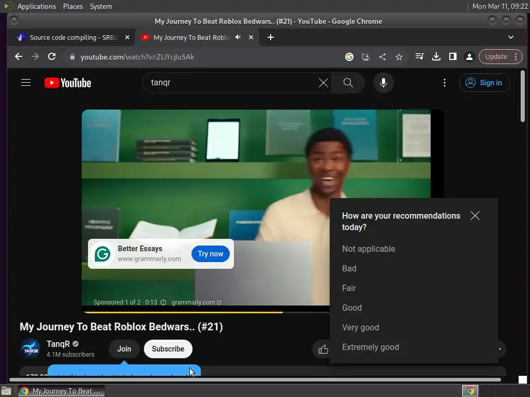Click the Sign in button
This screenshot has width=530, height=397.
(x=484, y=83)
